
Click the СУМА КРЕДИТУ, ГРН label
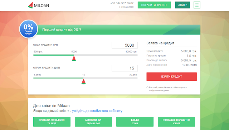tap(45, 45)
